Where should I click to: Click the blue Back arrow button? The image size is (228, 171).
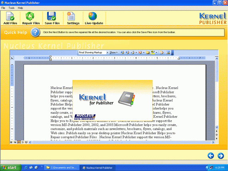pos(211,156)
